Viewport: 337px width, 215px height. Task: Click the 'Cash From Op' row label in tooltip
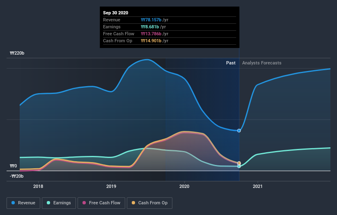pos(117,41)
